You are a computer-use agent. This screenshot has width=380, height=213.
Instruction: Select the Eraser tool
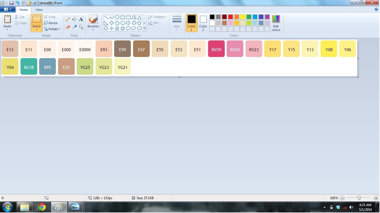coord(68,27)
